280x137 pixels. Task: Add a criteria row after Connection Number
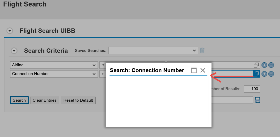[x=264, y=74]
